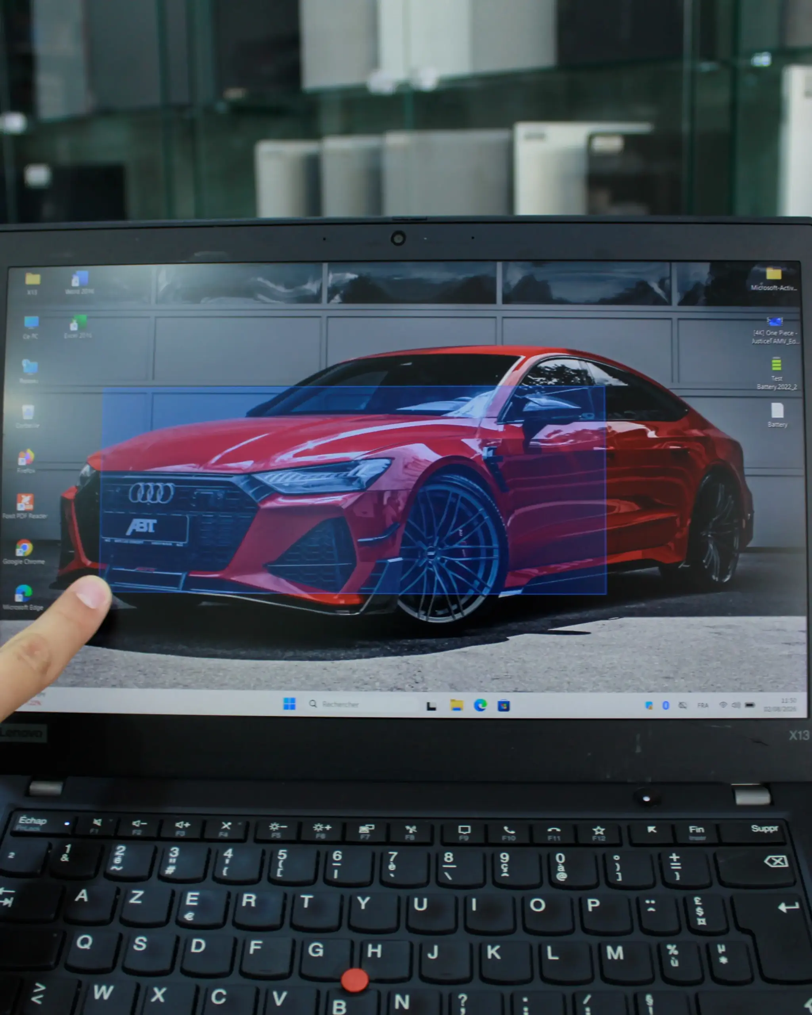Select the Word 2016 desktop shortcut
Screen dimensions: 812x1015
pyautogui.click(x=80, y=283)
